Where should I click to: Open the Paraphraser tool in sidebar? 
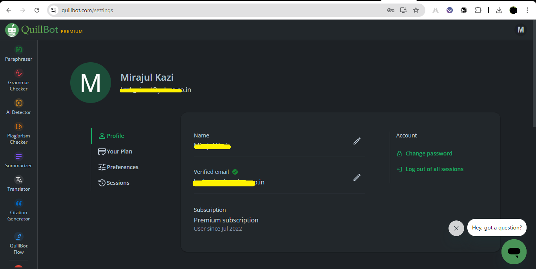(x=18, y=54)
